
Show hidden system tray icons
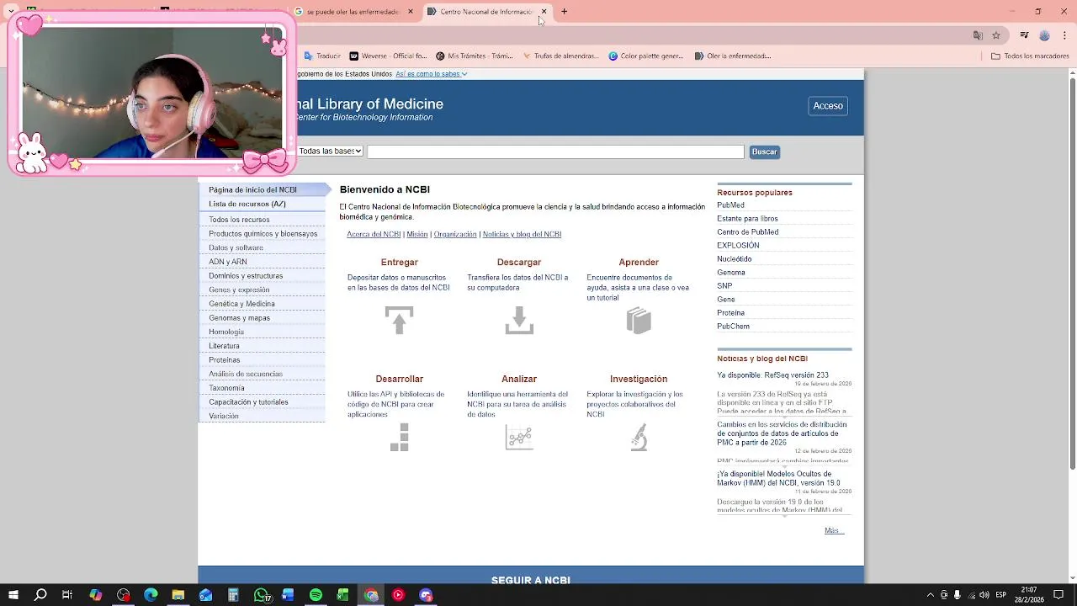[x=930, y=595]
